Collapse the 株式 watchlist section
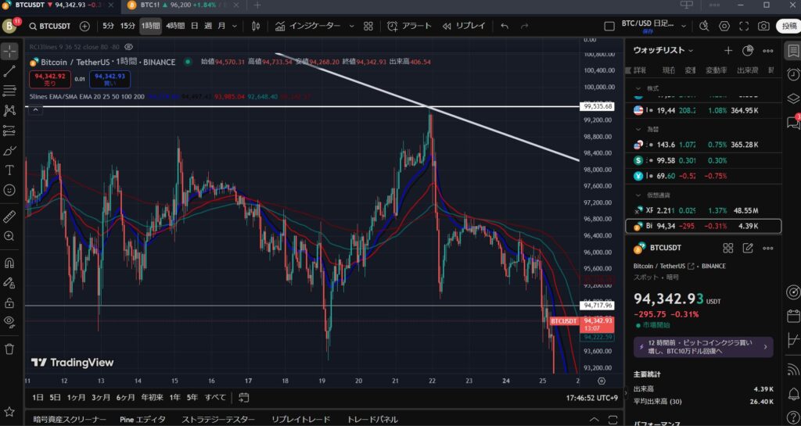This screenshot has width=801, height=426. pos(638,88)
